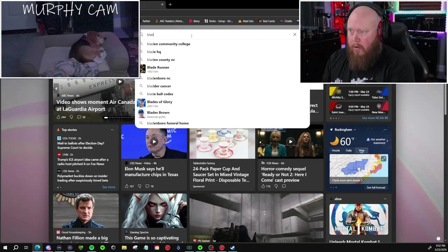Open a new browser tab with the plus button

click(x=170, y=5)
